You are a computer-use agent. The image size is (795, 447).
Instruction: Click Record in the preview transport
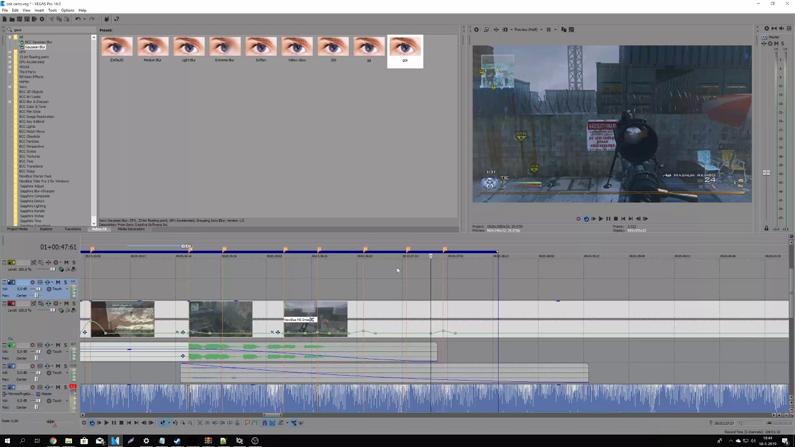578,219
